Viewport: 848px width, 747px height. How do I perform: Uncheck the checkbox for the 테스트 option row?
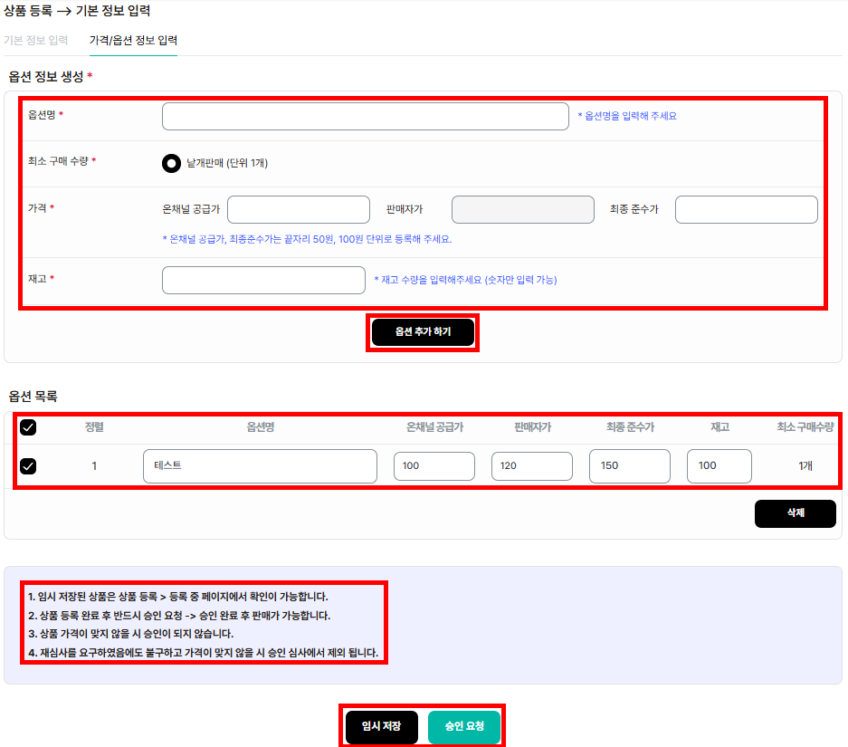pos(28,465)
